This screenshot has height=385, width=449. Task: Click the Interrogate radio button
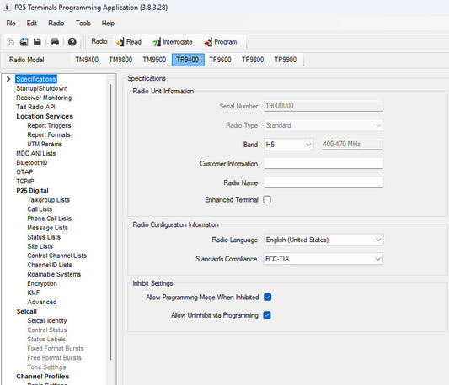coord(173,42)
